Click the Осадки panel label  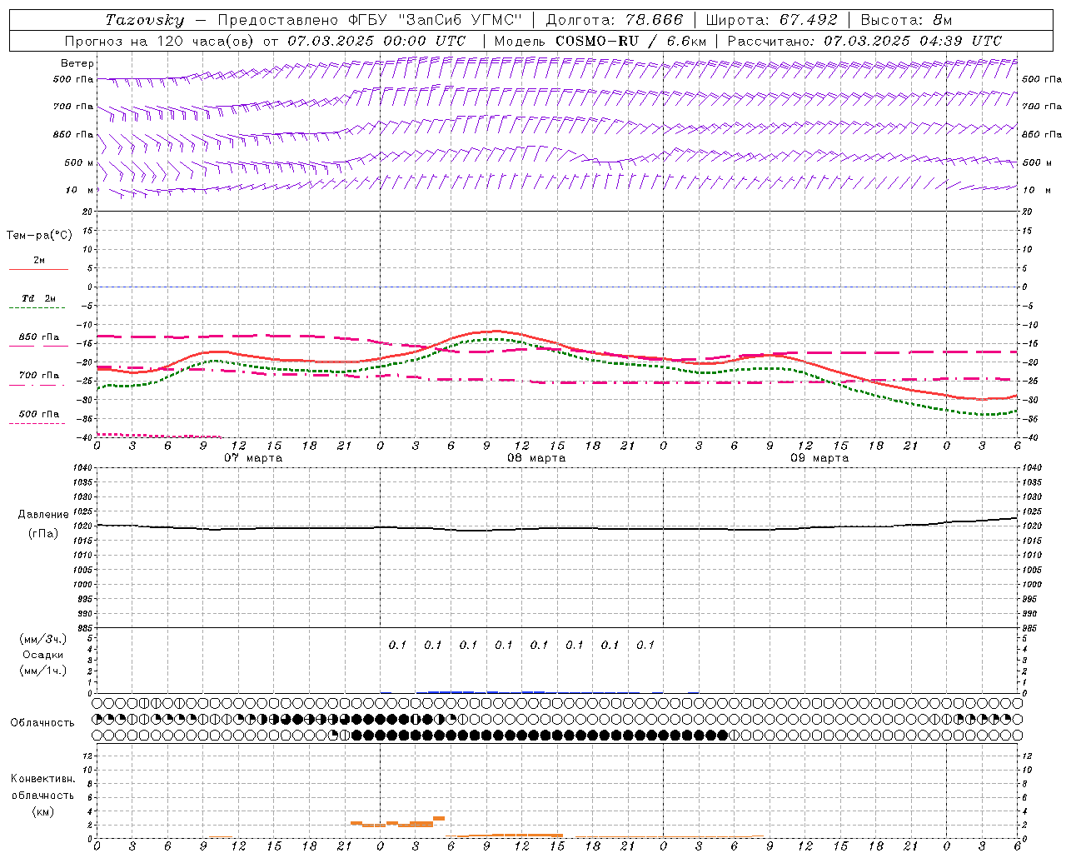click(x=43, y=655)
